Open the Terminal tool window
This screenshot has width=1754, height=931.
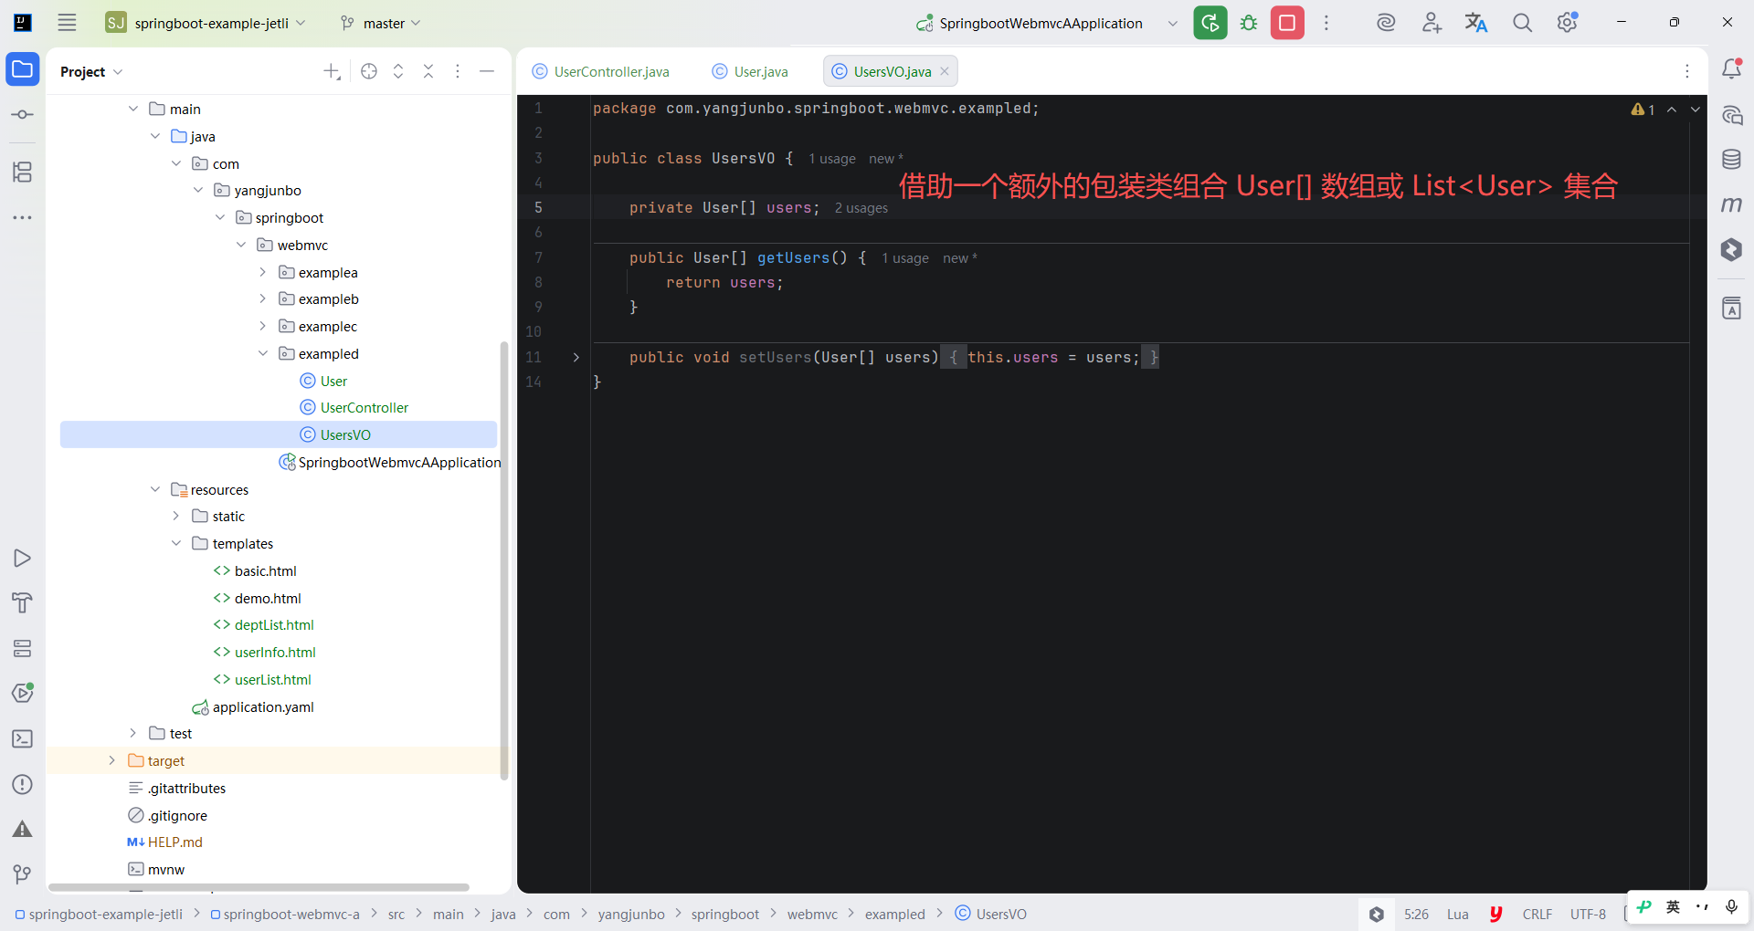[23, 738]
